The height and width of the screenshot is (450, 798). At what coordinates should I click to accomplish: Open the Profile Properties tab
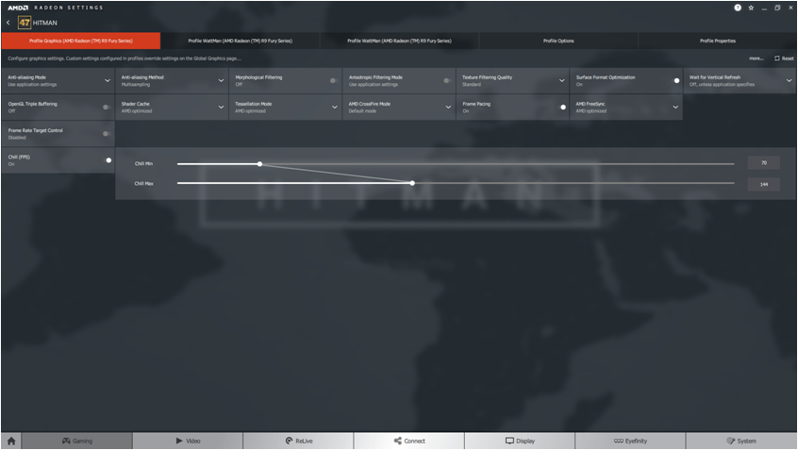pyautogui.click(x=718, y=41)
